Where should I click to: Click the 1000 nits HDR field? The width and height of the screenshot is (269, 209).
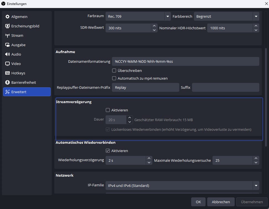coord(230,28)
